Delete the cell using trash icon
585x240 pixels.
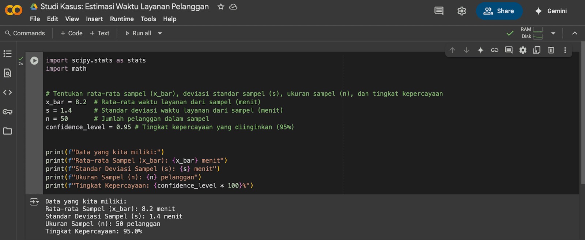tap(551, 50)
